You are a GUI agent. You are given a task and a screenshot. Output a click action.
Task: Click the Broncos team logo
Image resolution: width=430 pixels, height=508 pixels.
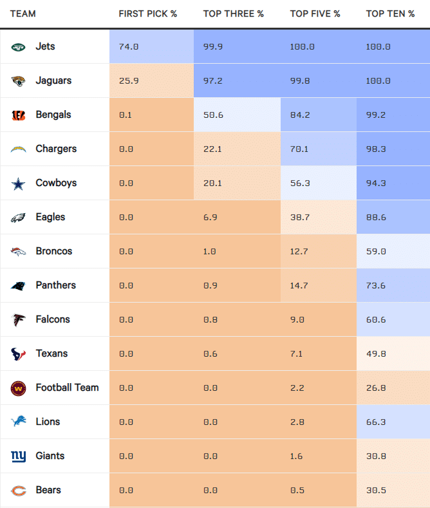pyautogui.click(x=18, y=252)
